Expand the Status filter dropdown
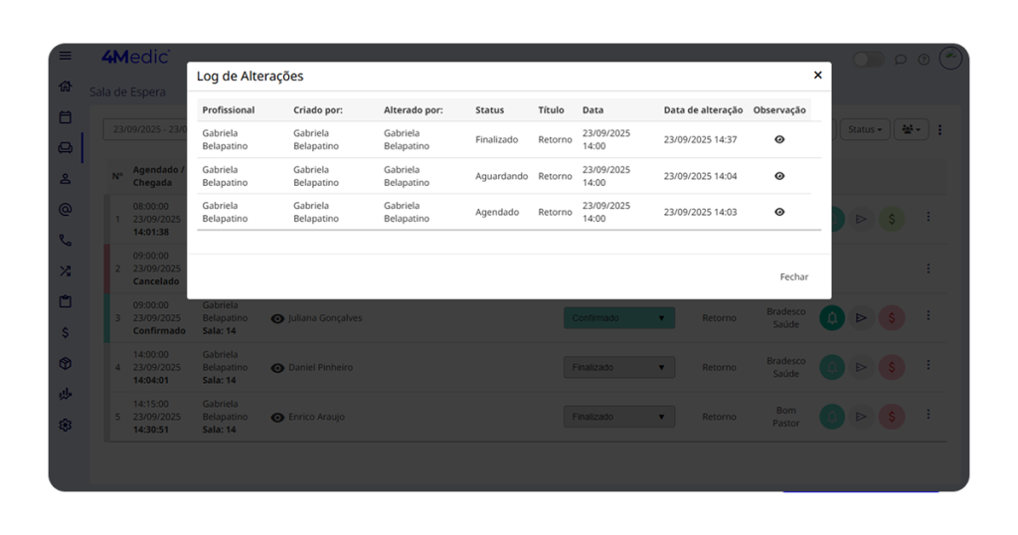Image resolution: width=1018 pixels, height=535 pixels. [864, 129]
